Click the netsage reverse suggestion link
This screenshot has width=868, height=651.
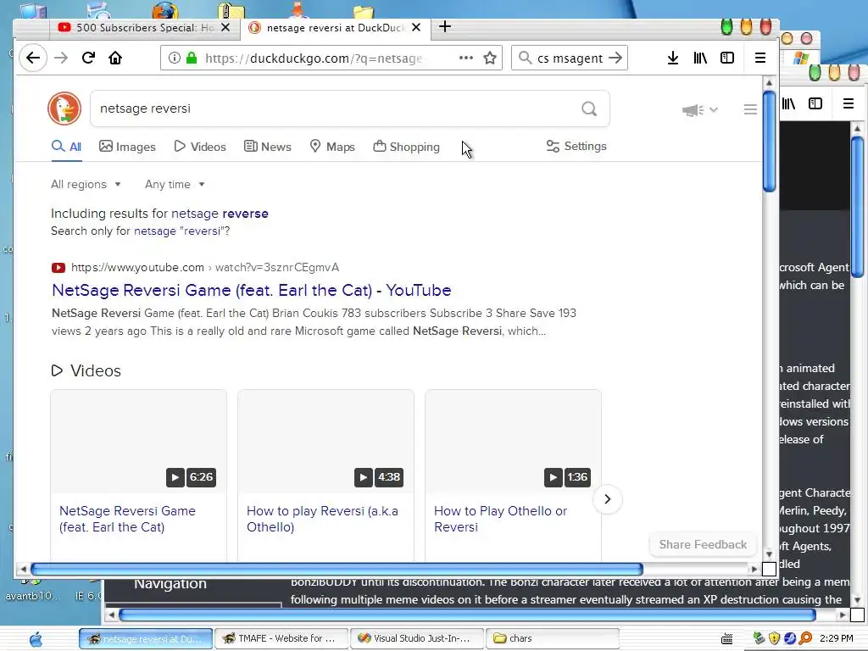[220, 214]
